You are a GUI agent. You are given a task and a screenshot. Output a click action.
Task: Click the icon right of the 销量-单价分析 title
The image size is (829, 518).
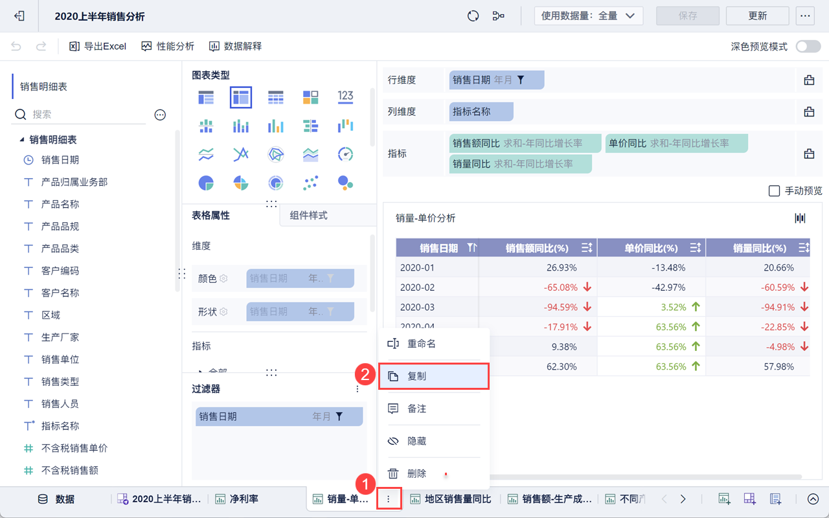[801, 218]
